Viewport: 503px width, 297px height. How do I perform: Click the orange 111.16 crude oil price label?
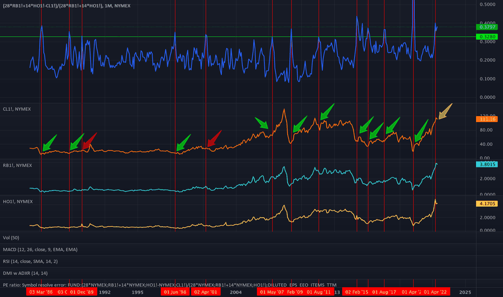click(x=487, y=119)
